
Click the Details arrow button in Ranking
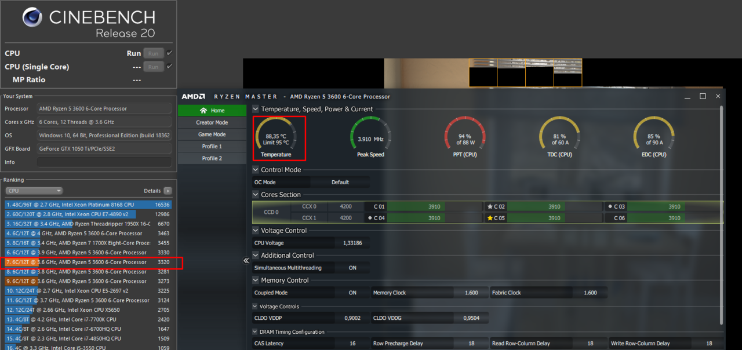point(168,191)
